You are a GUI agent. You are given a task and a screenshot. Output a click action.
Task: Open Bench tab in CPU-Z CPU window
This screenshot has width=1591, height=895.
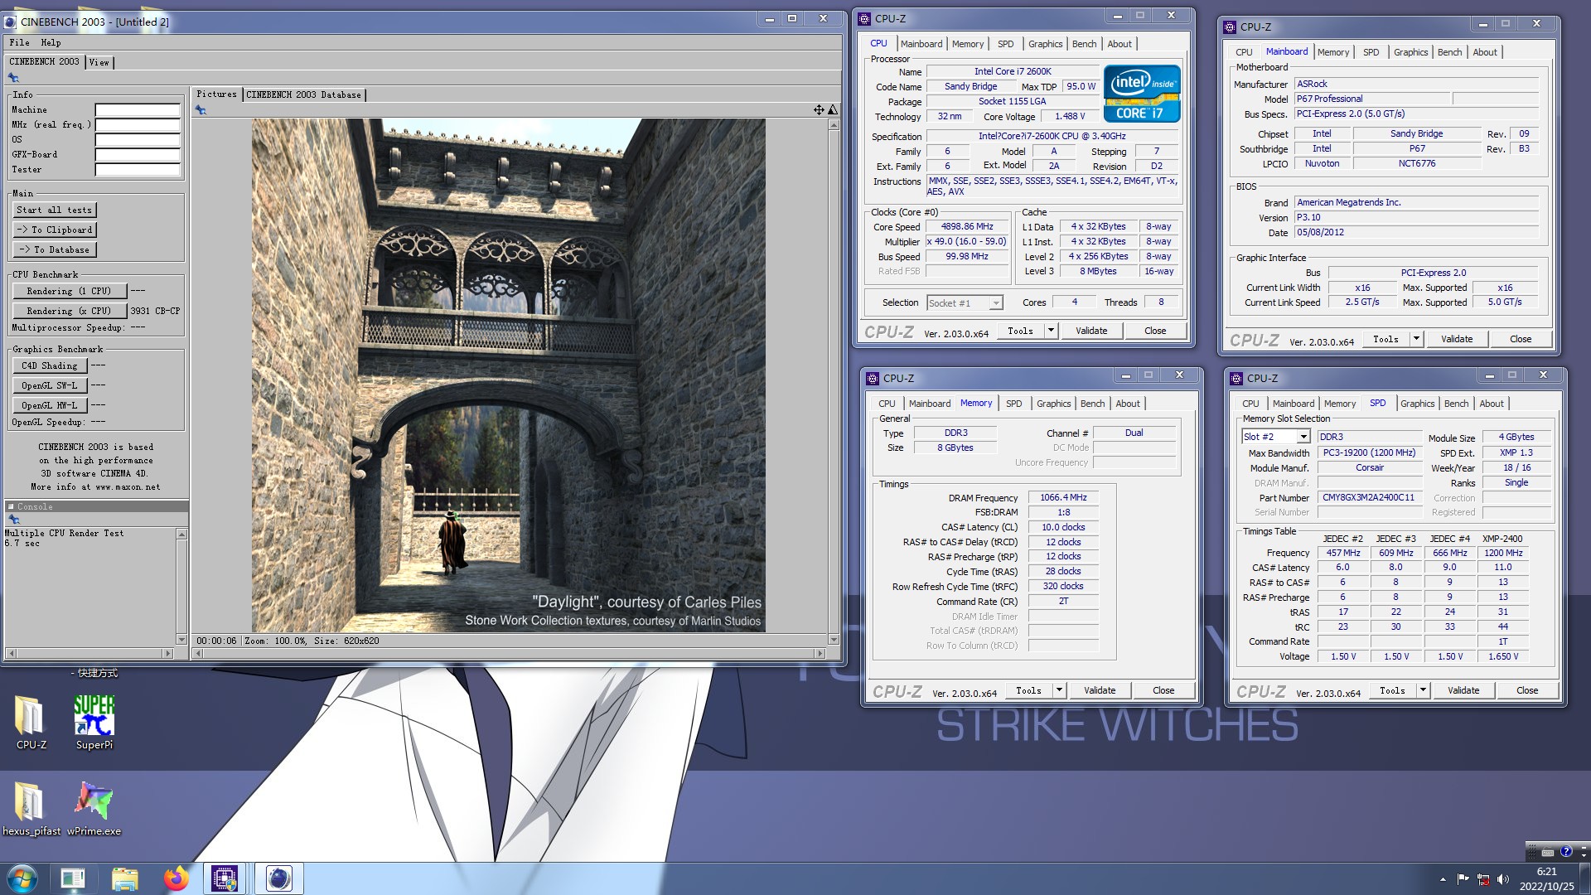[x=1084, y=44]
